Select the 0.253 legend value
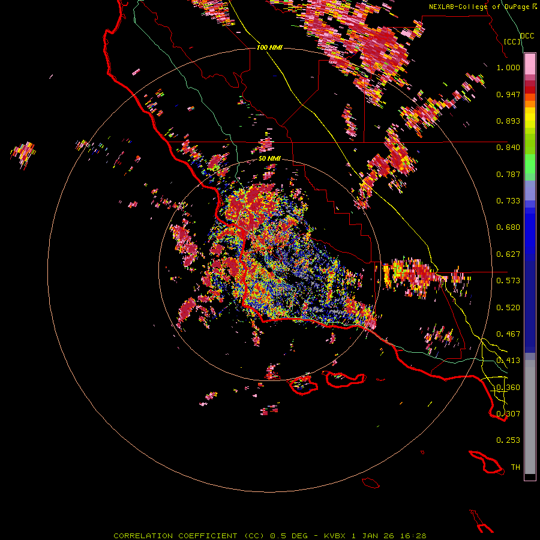The height and width of the screenshot is (540, 540). [x=508, y=440]
